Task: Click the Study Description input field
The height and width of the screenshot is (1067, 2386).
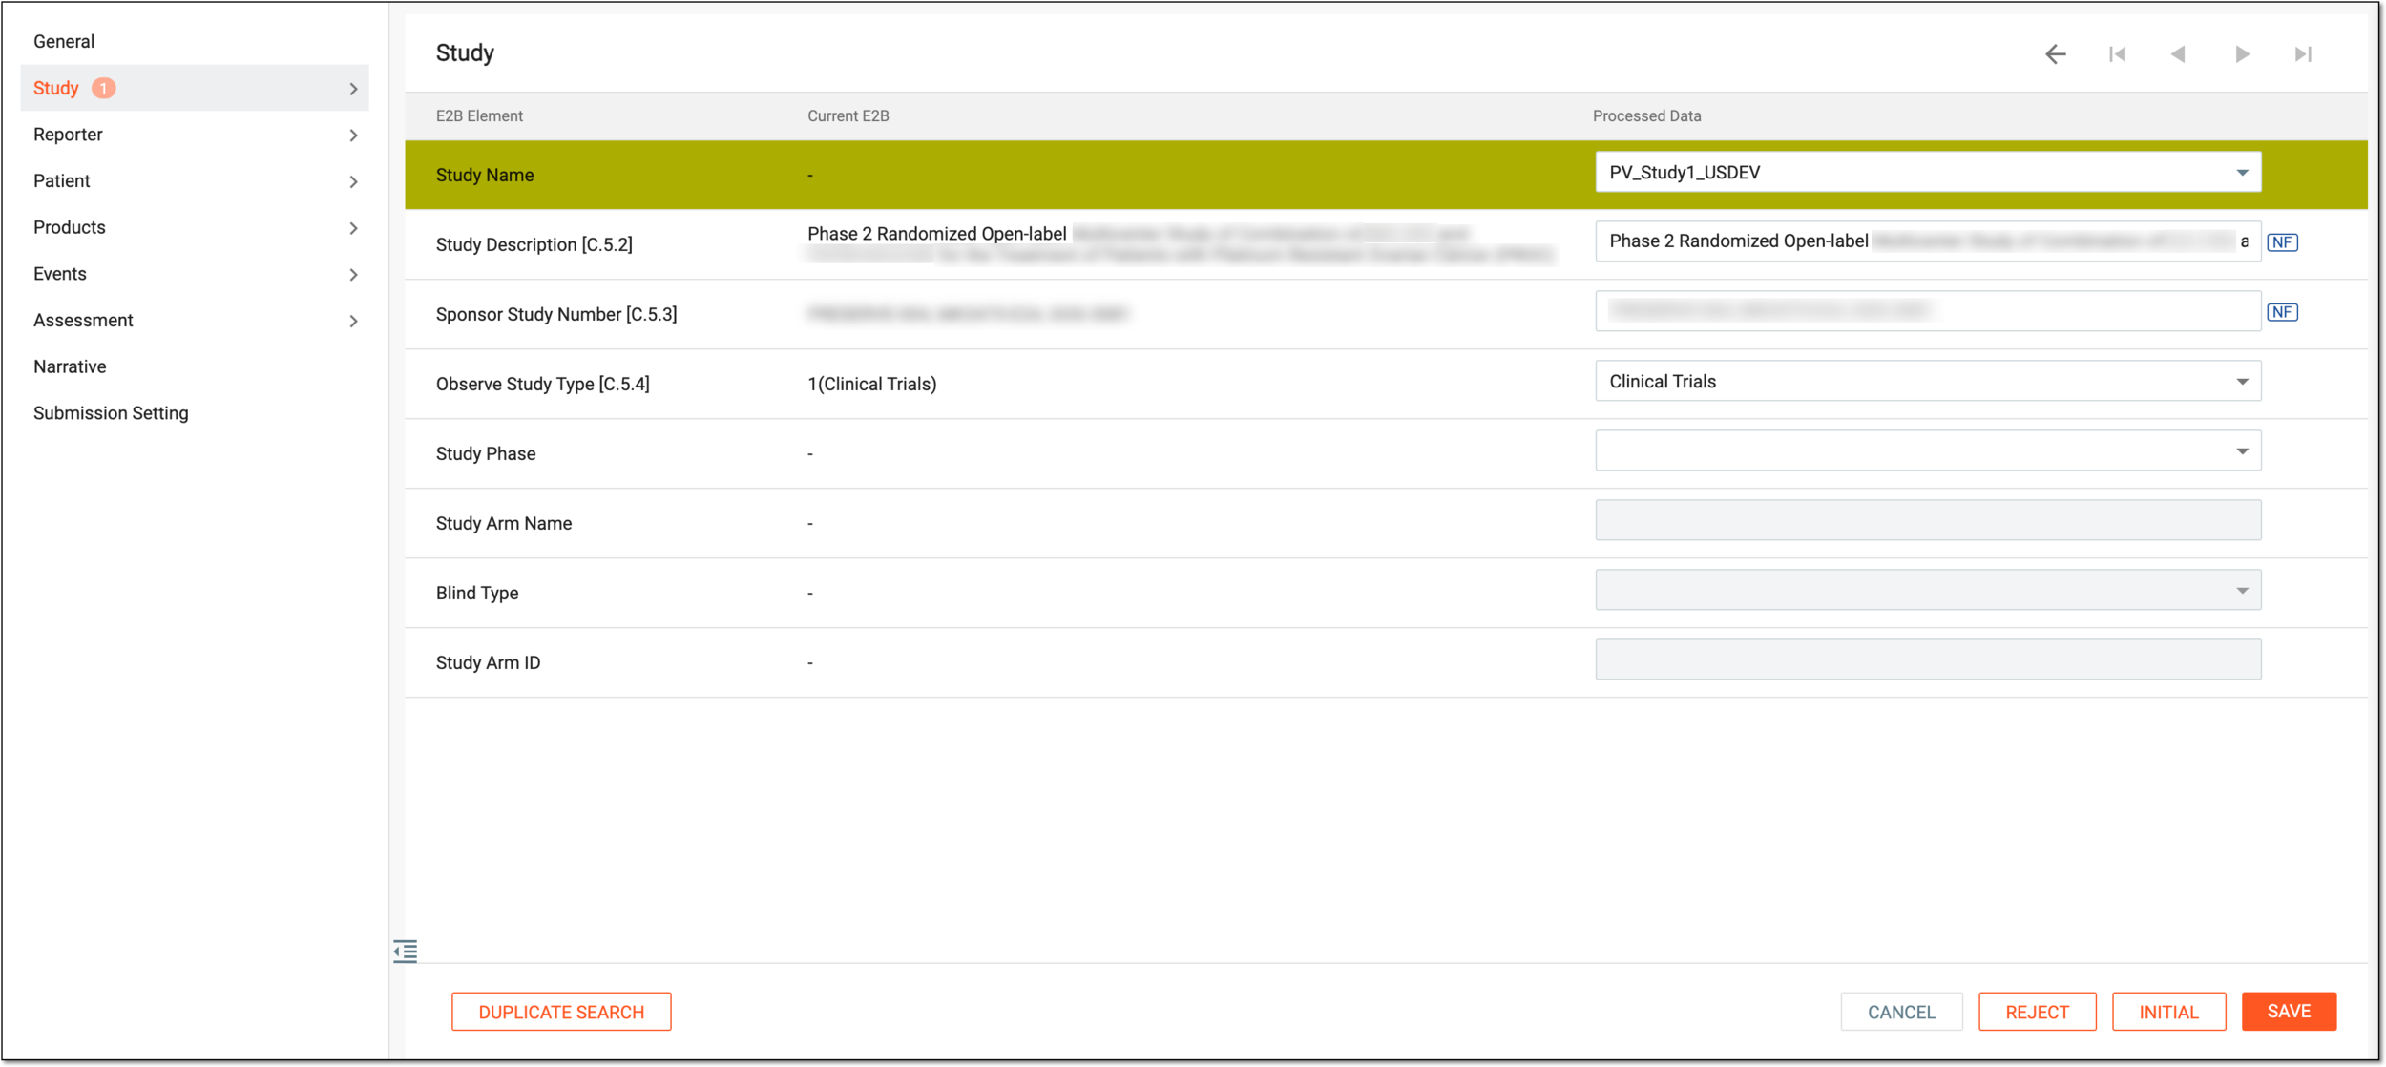Action: tap(1928, 241)
